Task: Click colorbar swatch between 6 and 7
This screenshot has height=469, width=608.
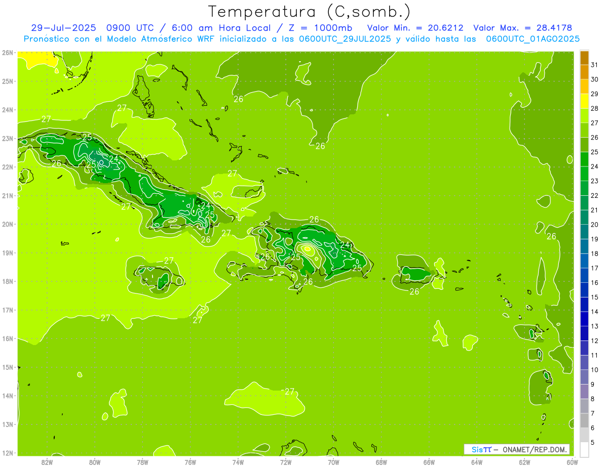Action: pos(584,420)
